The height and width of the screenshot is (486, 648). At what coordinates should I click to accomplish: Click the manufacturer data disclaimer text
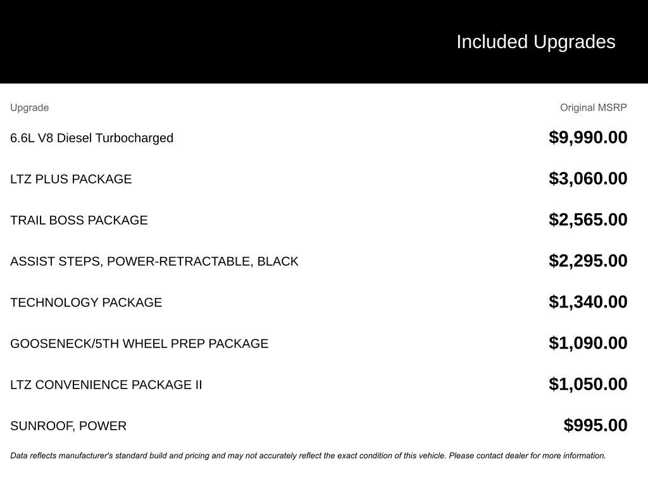pyautogui.click(x=308, y=456)
